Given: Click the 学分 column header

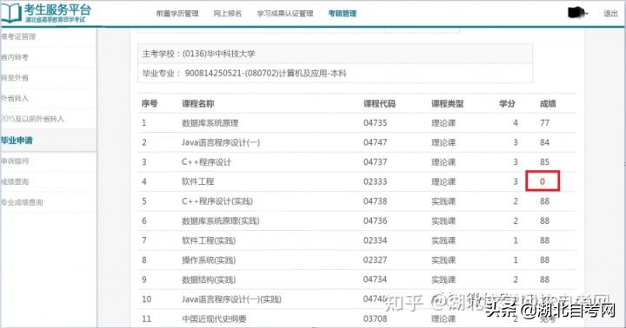Looking at the screenshot, I should click(507, 103).
